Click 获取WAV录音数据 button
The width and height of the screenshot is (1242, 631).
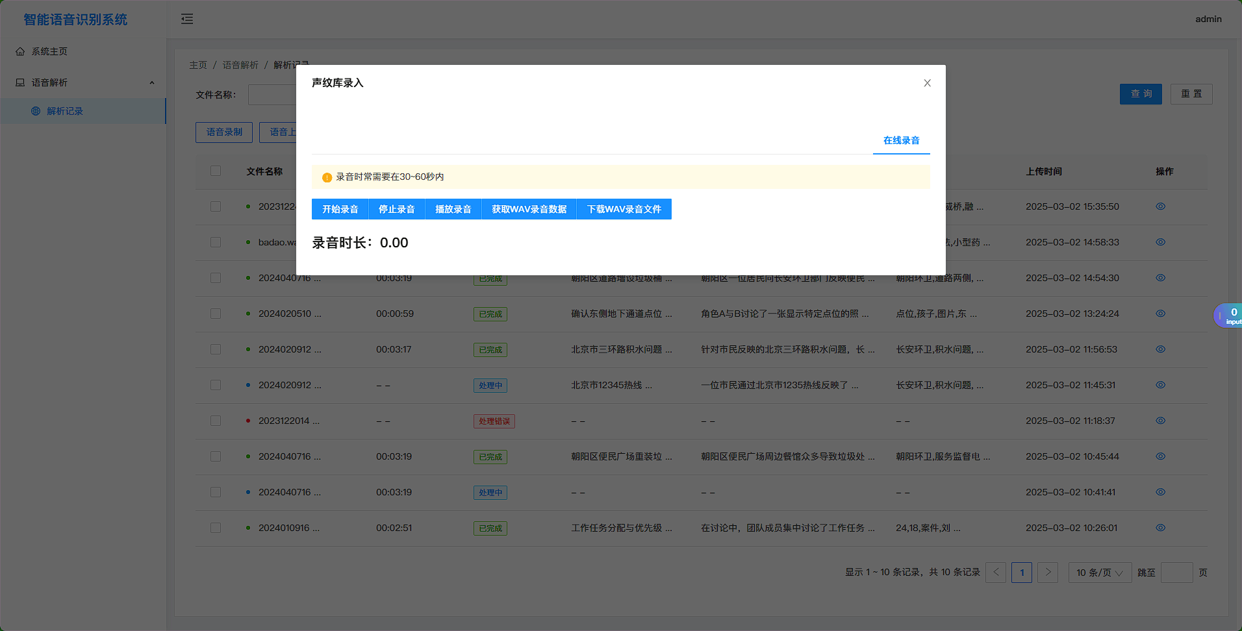(x=529, y=209)
